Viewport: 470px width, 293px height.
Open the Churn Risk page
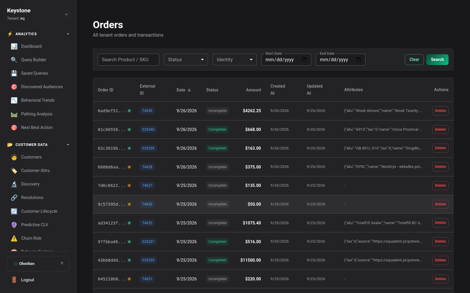[x=31, y=238]
